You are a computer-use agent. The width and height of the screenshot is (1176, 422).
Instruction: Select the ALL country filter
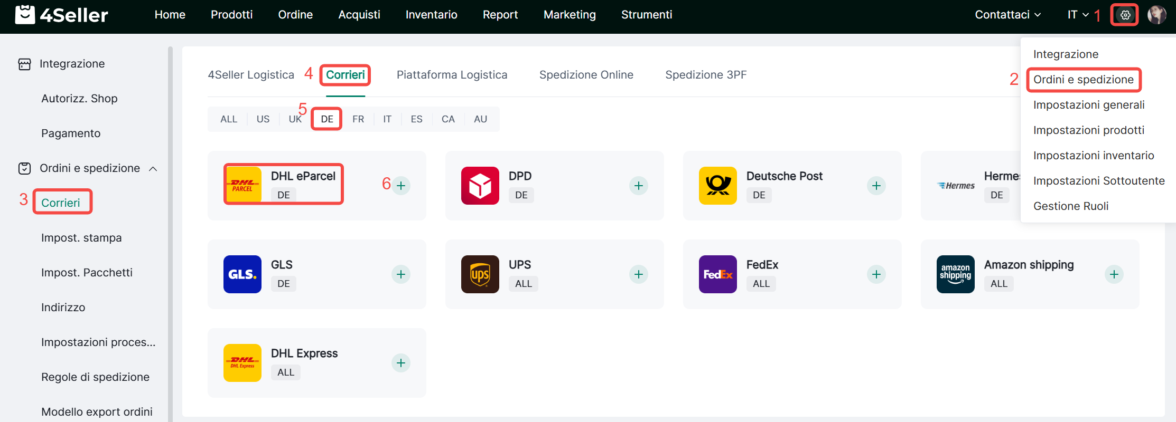(x=229, y=119)
